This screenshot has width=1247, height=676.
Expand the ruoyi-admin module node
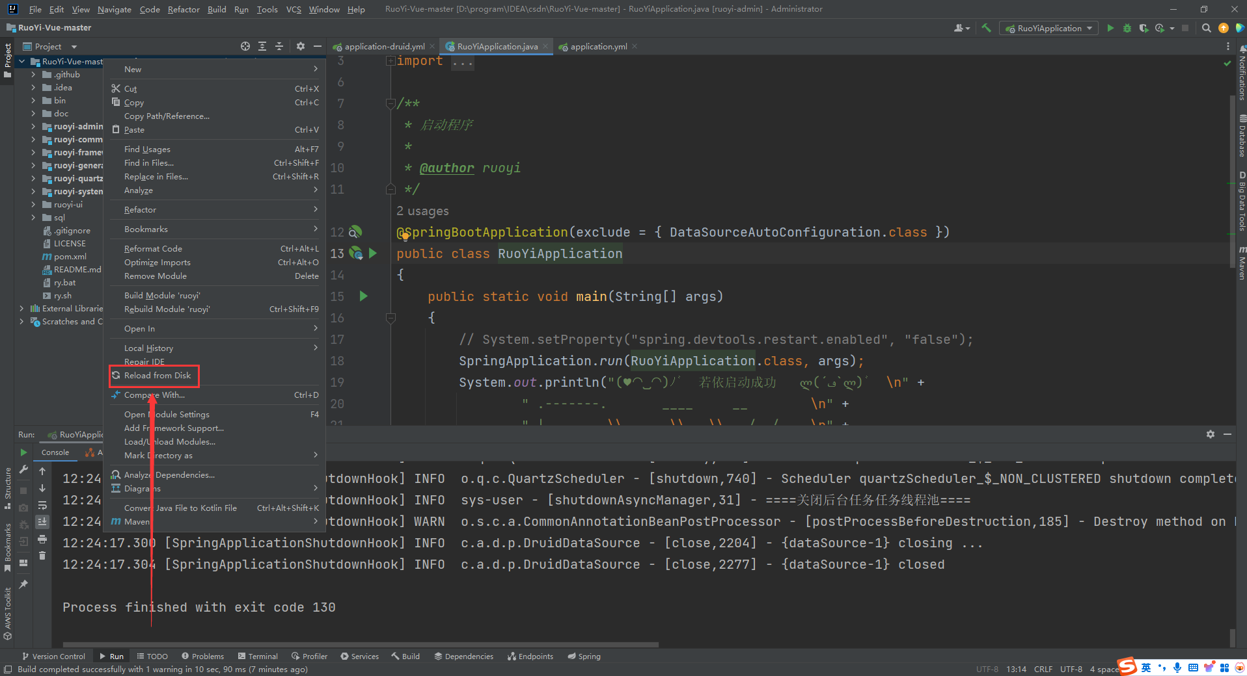coord(33,127)
